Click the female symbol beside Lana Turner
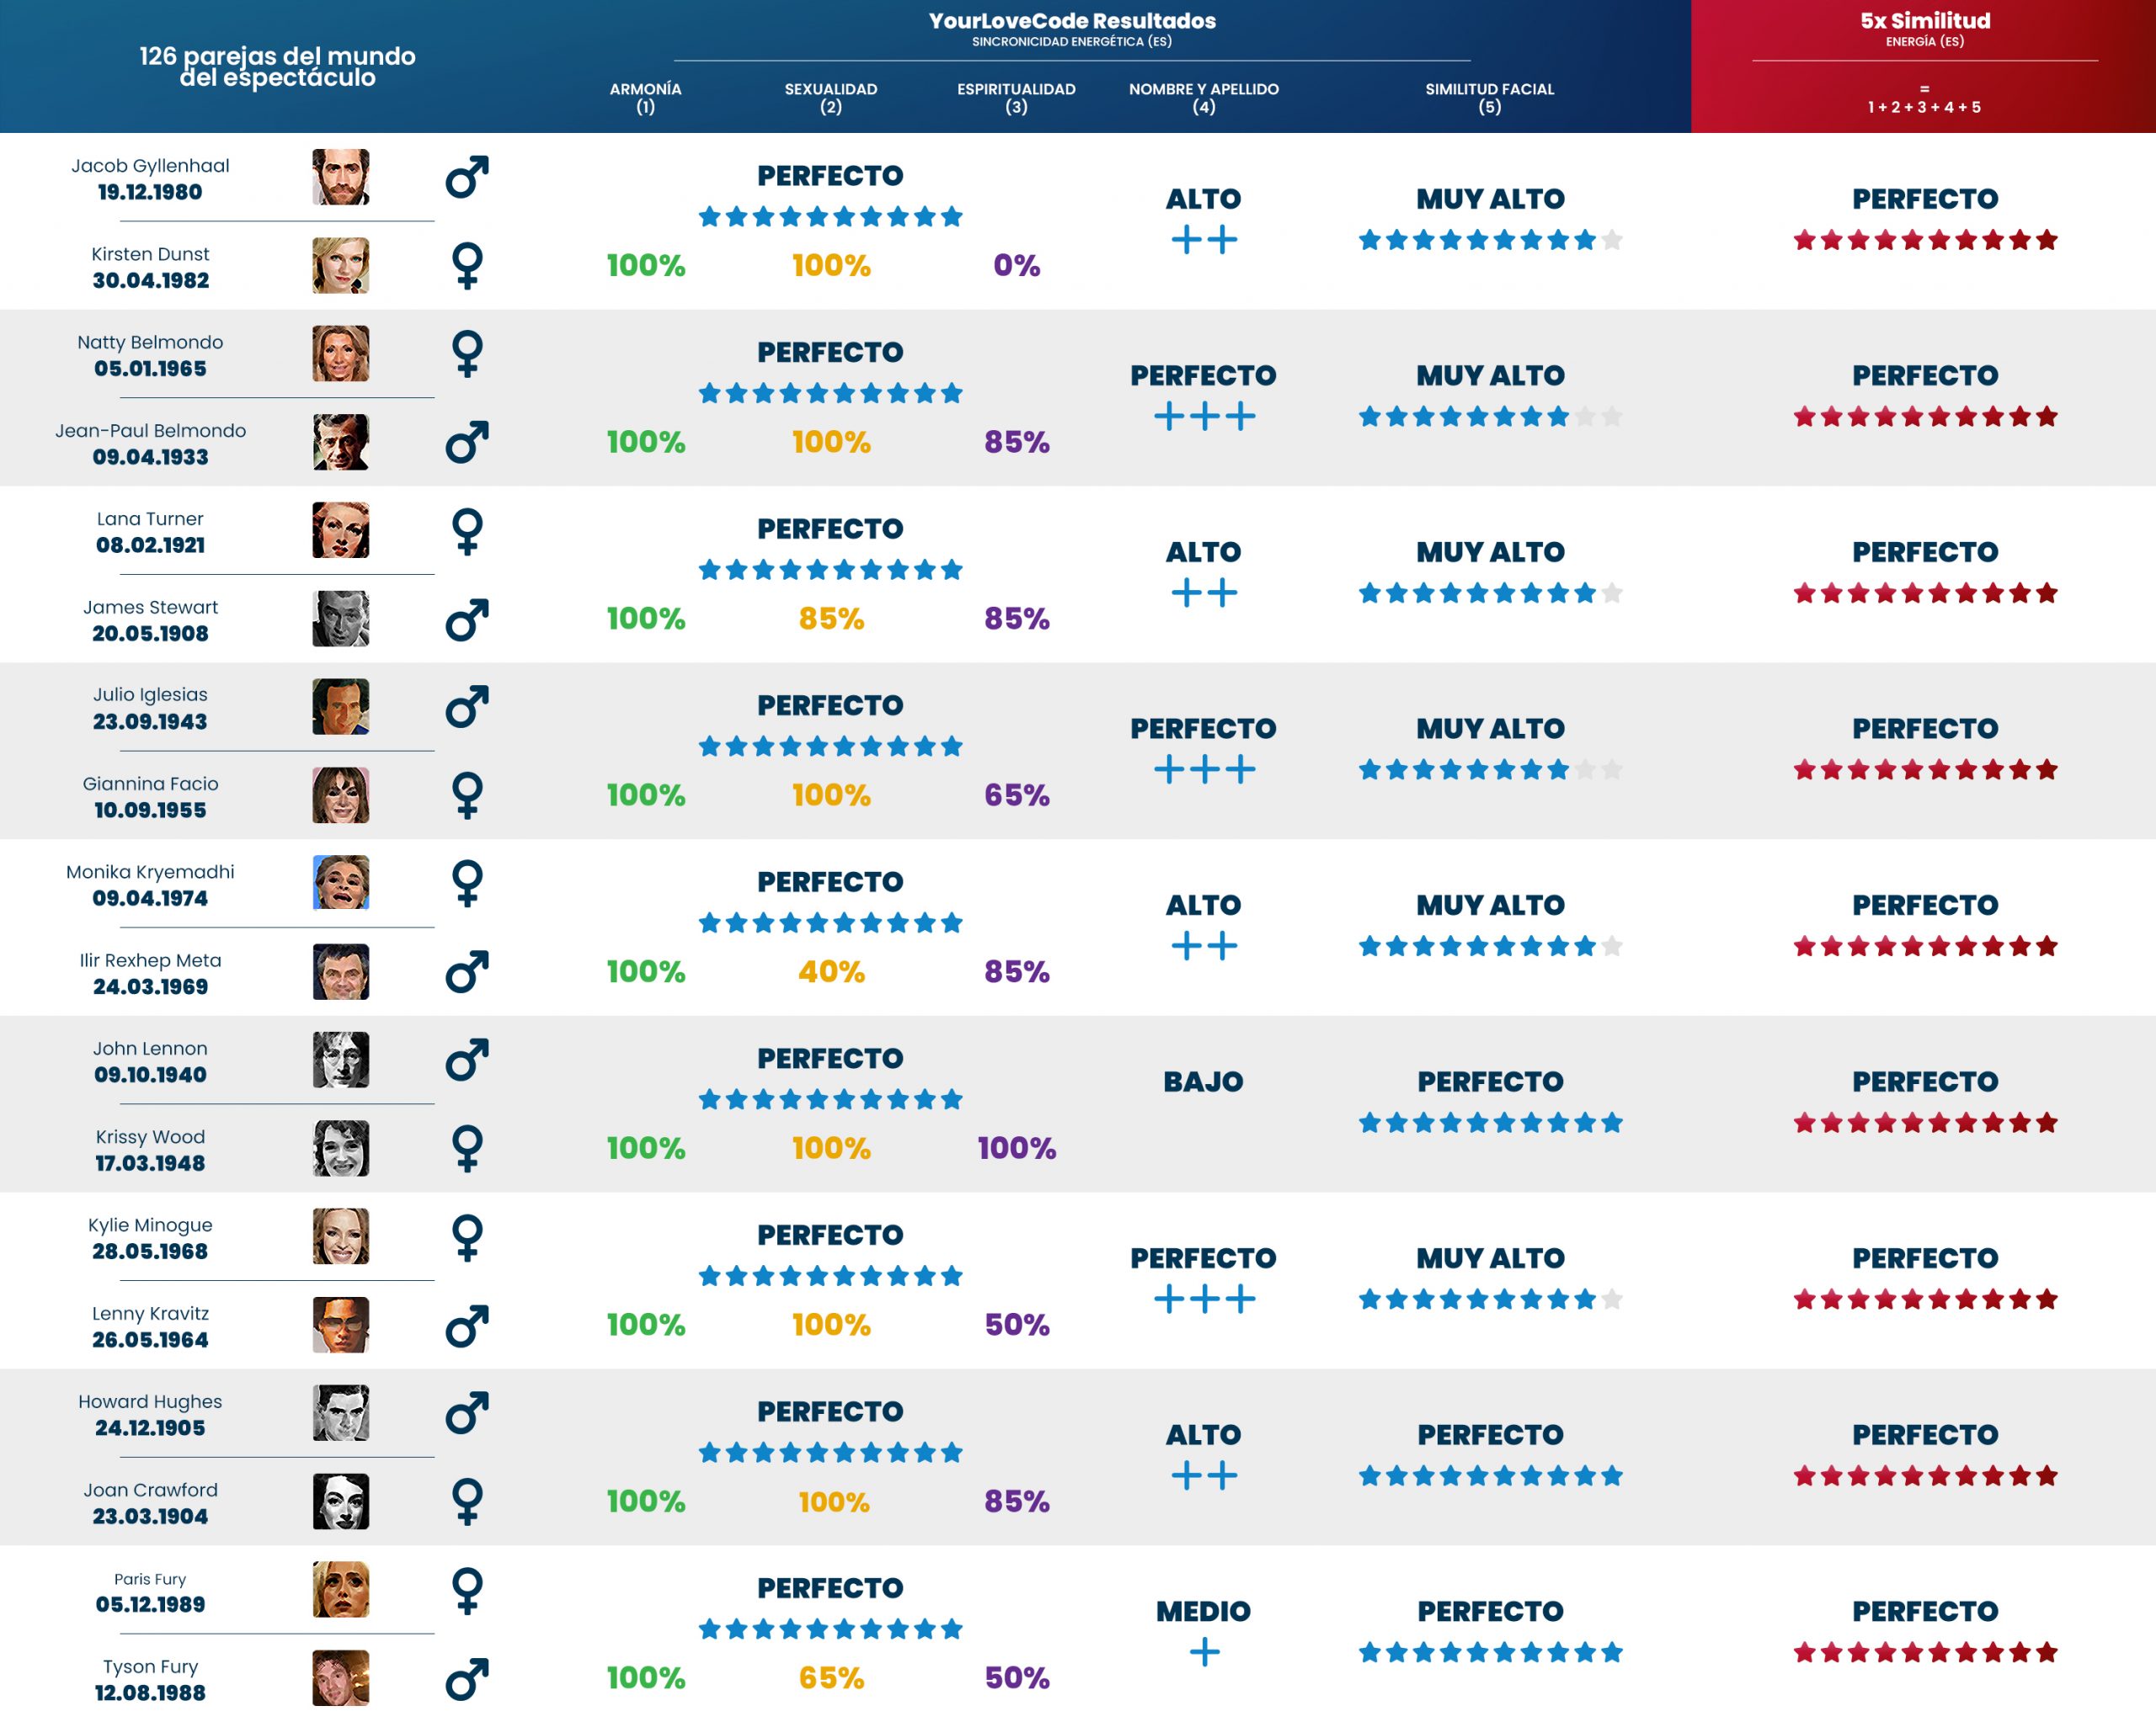Screen dimensions: 2156x1722 (x=467, y=531)
